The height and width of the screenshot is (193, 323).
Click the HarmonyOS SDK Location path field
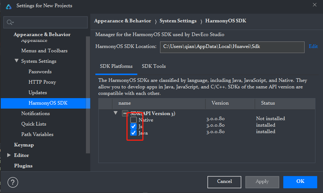(x=232, y=47)
